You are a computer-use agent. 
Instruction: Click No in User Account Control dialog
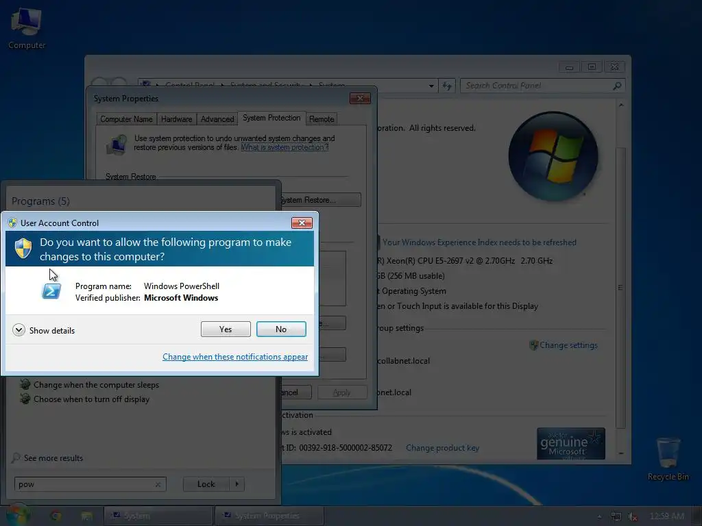click(x=281, y=329)
